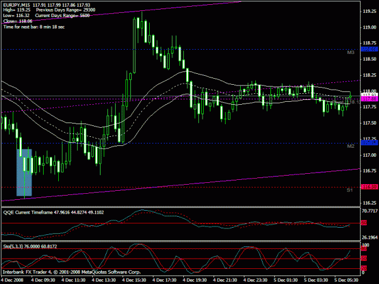Click the blue shaded rectangle on the chart
This screenshot has height=284, width=379.
tap(24, 173)
